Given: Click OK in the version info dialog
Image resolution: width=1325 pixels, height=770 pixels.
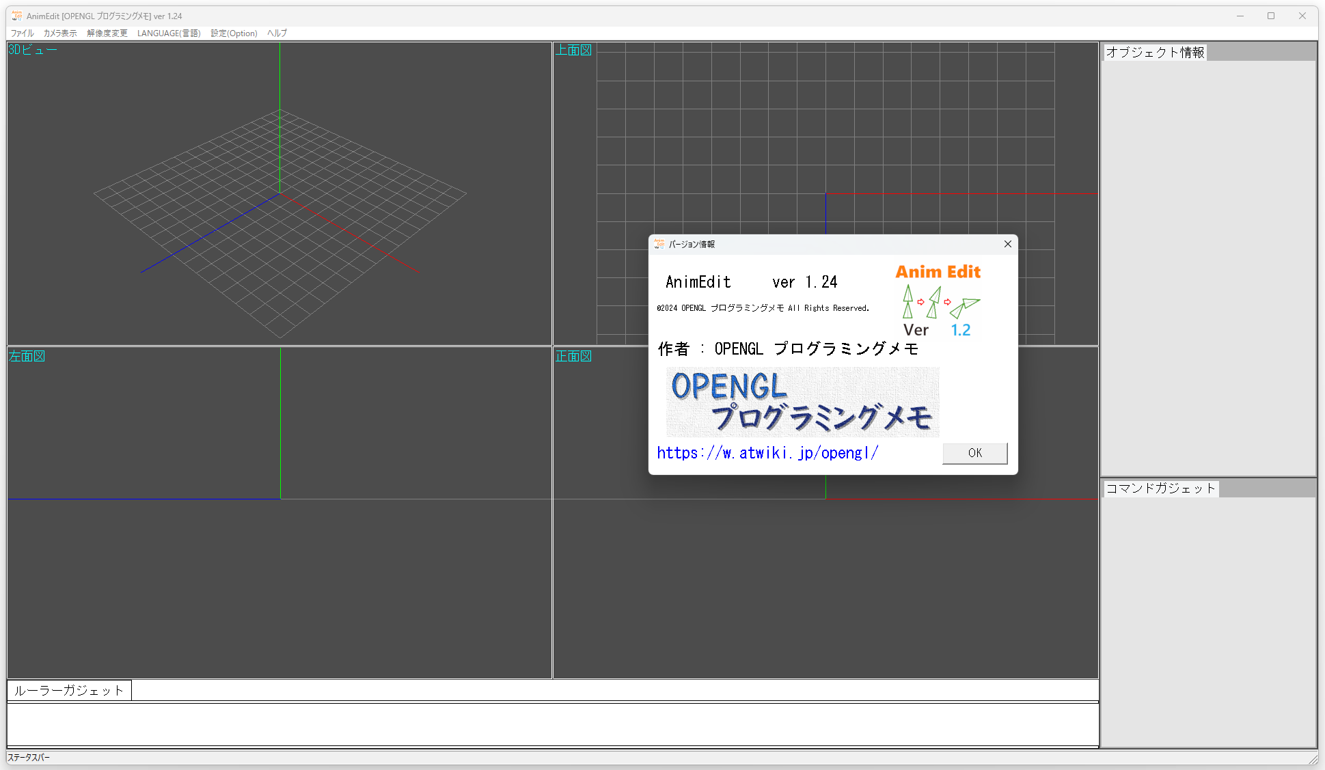Looking at the screenshot, I should click(x=974, y=453).
